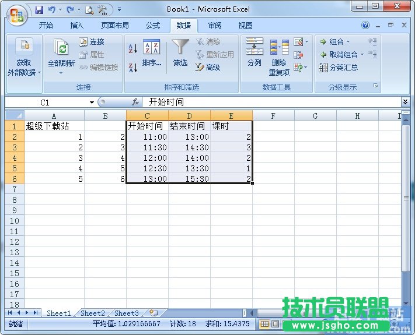Select column F header
Viewport: 415px width, 335px height.
273,116
